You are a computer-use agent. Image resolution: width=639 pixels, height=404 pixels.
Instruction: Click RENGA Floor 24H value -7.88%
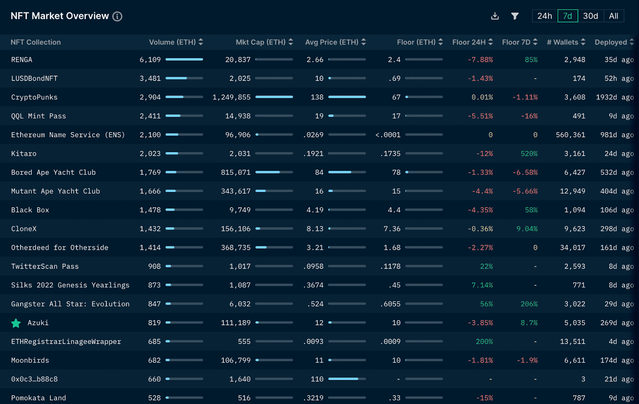tap(480, 59)
